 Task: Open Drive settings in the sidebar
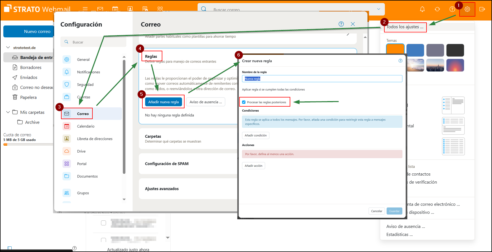coord(81,151)
